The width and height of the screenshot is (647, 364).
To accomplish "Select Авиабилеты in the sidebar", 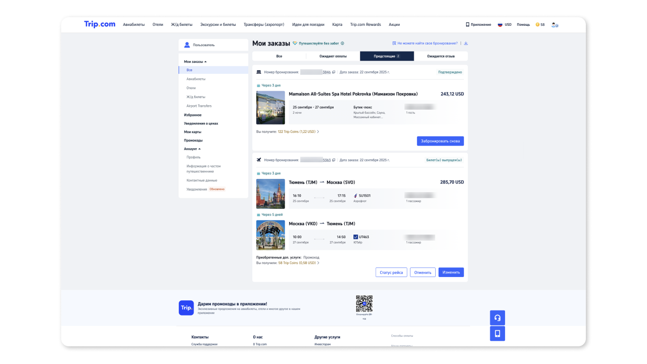I will [x=196, y=79].
